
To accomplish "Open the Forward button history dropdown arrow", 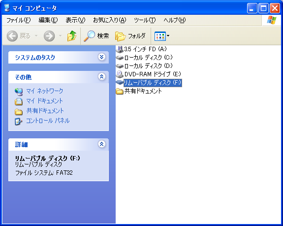I will click(60, 36).
